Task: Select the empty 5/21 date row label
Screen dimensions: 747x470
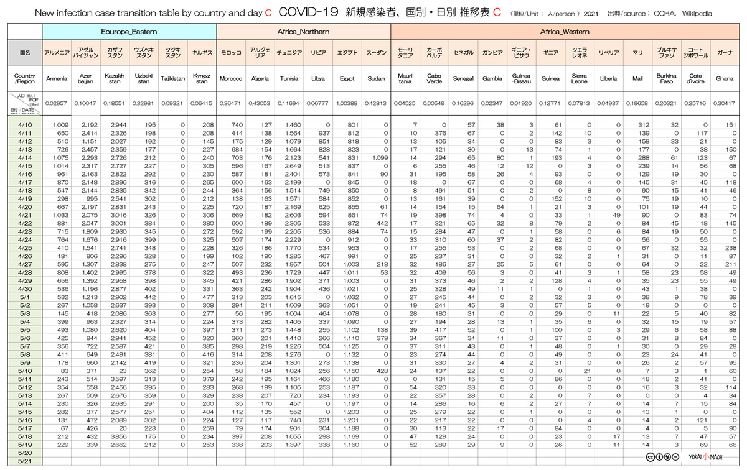Action: point(25,460)
